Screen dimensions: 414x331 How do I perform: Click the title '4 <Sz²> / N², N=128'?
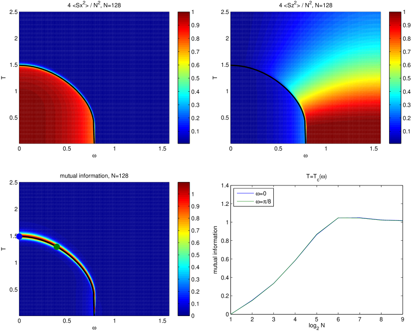point(305,5)
